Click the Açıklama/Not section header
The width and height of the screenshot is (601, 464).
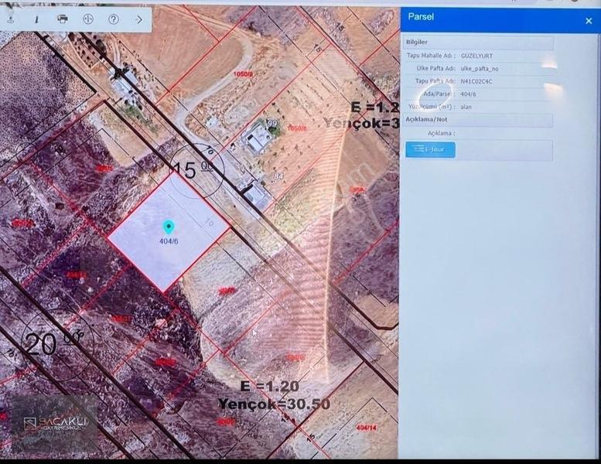pos(477,120)
